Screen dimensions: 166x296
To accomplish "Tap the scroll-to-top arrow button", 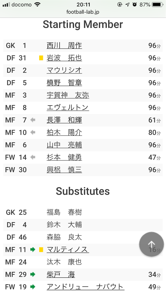I will (151, 244).
